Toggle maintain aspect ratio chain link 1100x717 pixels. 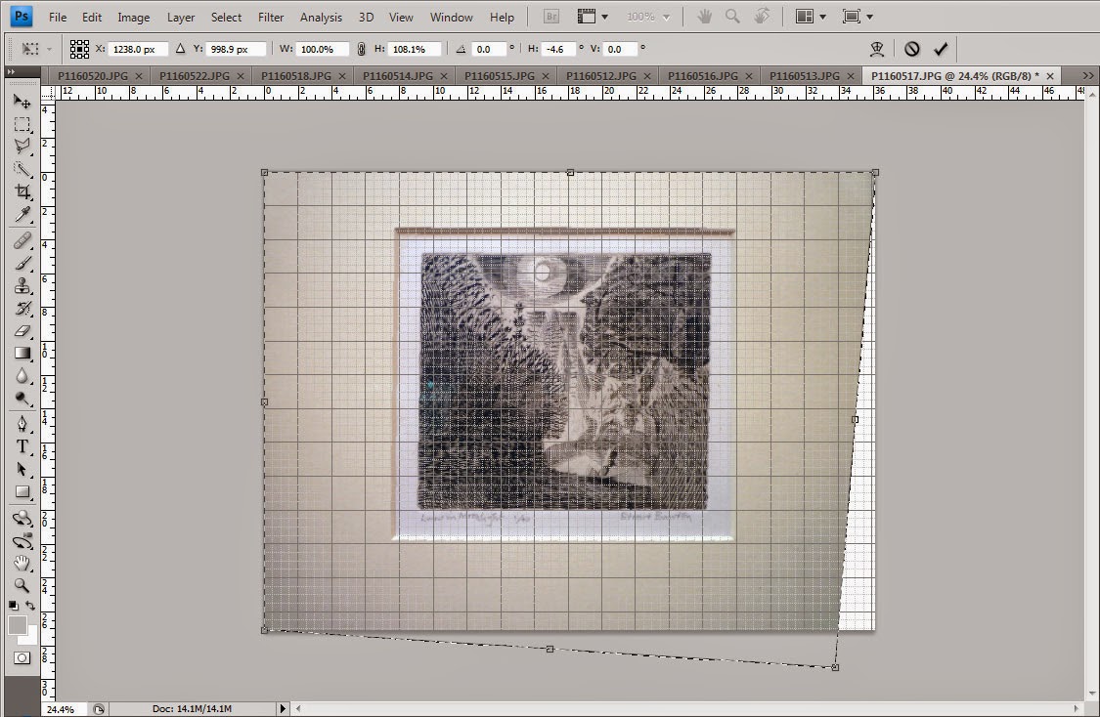tap(361, 49)
